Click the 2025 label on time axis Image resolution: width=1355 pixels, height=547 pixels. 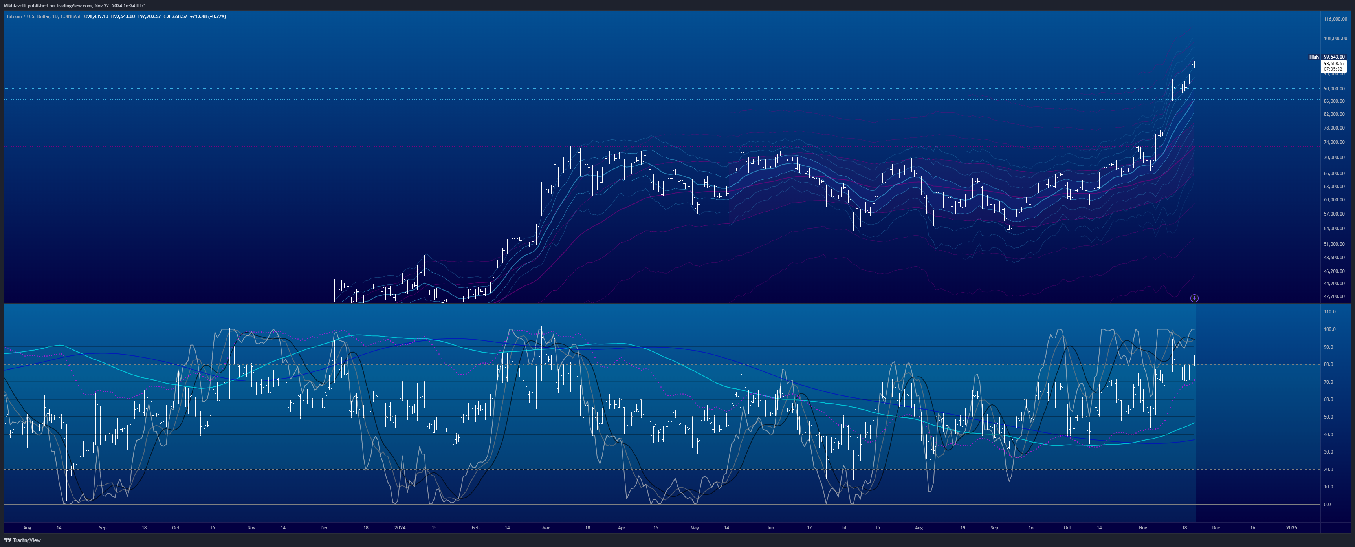(1291, 527)
